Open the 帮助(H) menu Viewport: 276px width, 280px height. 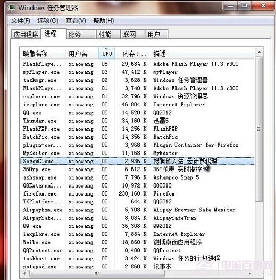104,21
